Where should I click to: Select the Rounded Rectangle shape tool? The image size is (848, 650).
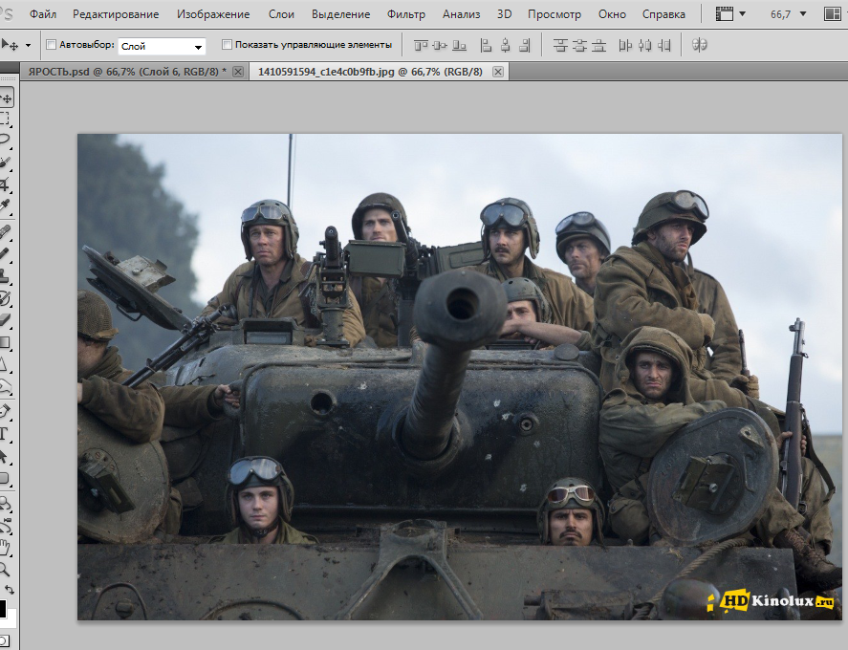point(5,478)
